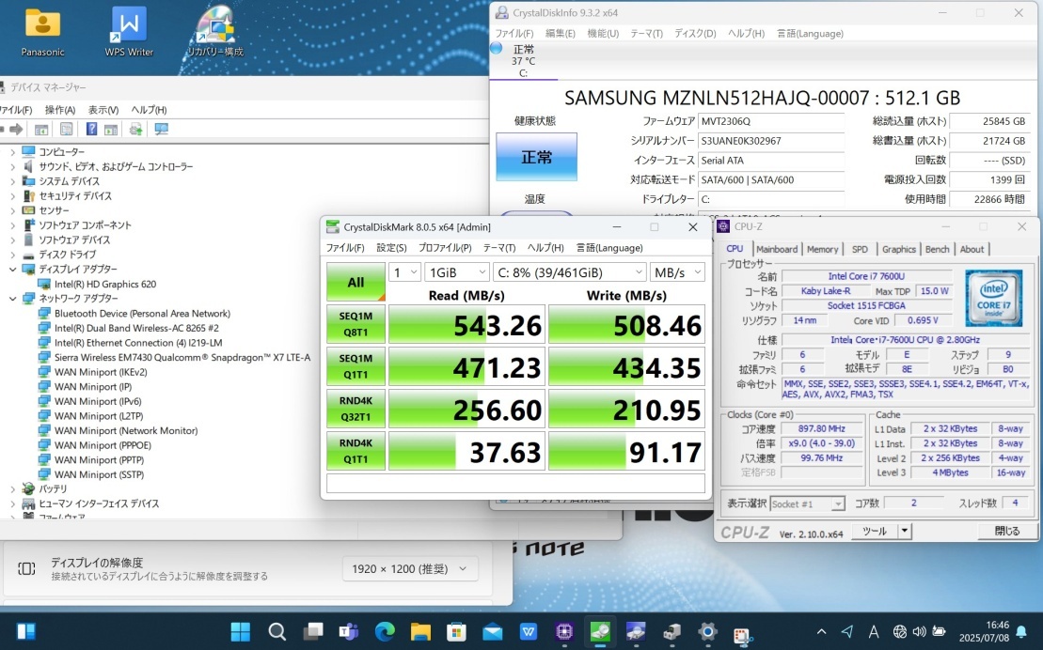Open ディスク(D) menu in CrystalDiskInfo
Screen dimensions: 1043x650
[694, 33]
